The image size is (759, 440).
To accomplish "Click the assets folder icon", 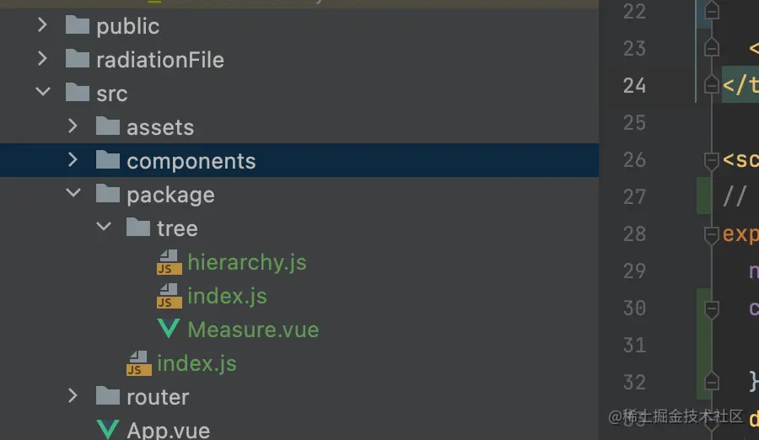I will (x=108, y=126).
